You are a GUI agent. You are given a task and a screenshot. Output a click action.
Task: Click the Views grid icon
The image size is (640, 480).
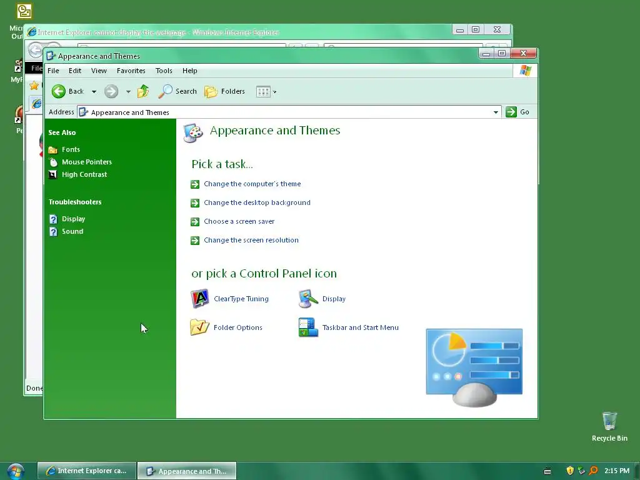coord(263,92)
